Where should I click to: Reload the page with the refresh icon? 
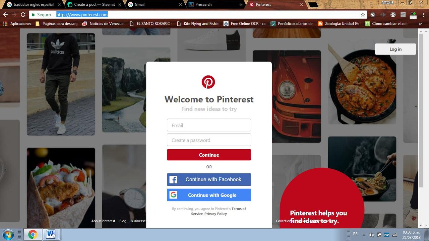[x=23, y=15]
